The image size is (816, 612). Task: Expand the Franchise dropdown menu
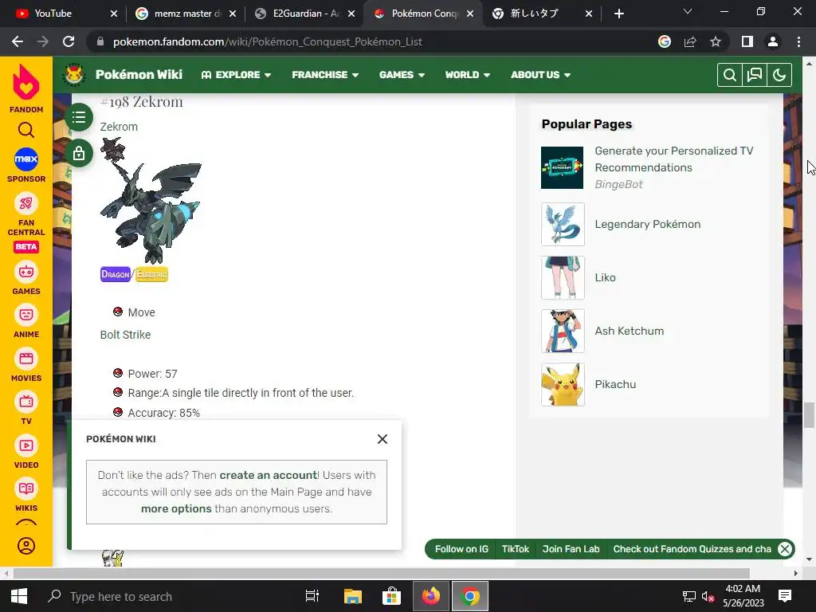325,75
